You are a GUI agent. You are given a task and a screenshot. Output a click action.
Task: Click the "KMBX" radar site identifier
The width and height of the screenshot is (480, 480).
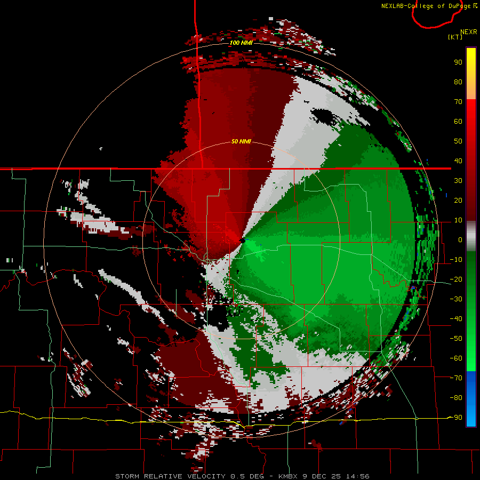tap(289, 476)
